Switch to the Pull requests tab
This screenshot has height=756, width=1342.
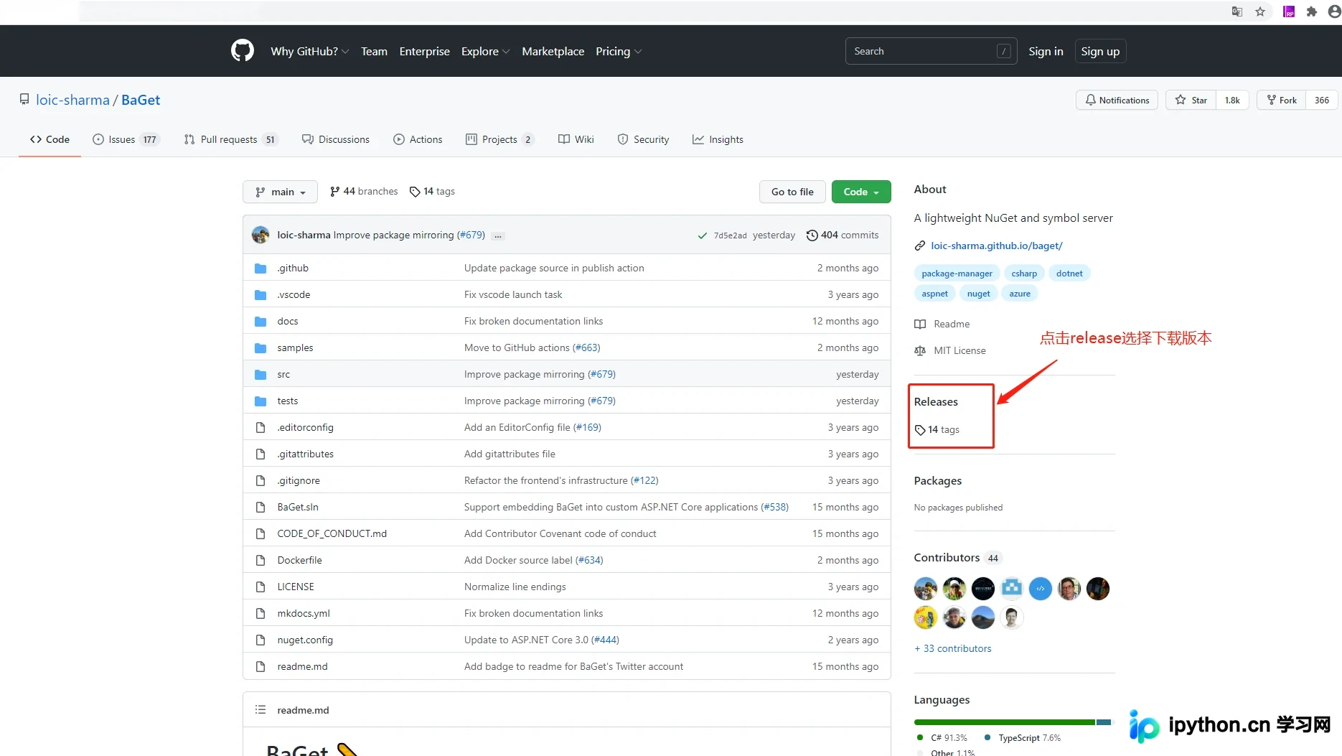coord(231,139)
